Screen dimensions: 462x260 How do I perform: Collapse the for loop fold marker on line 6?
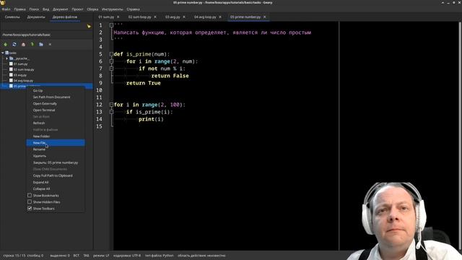[111, 61]
